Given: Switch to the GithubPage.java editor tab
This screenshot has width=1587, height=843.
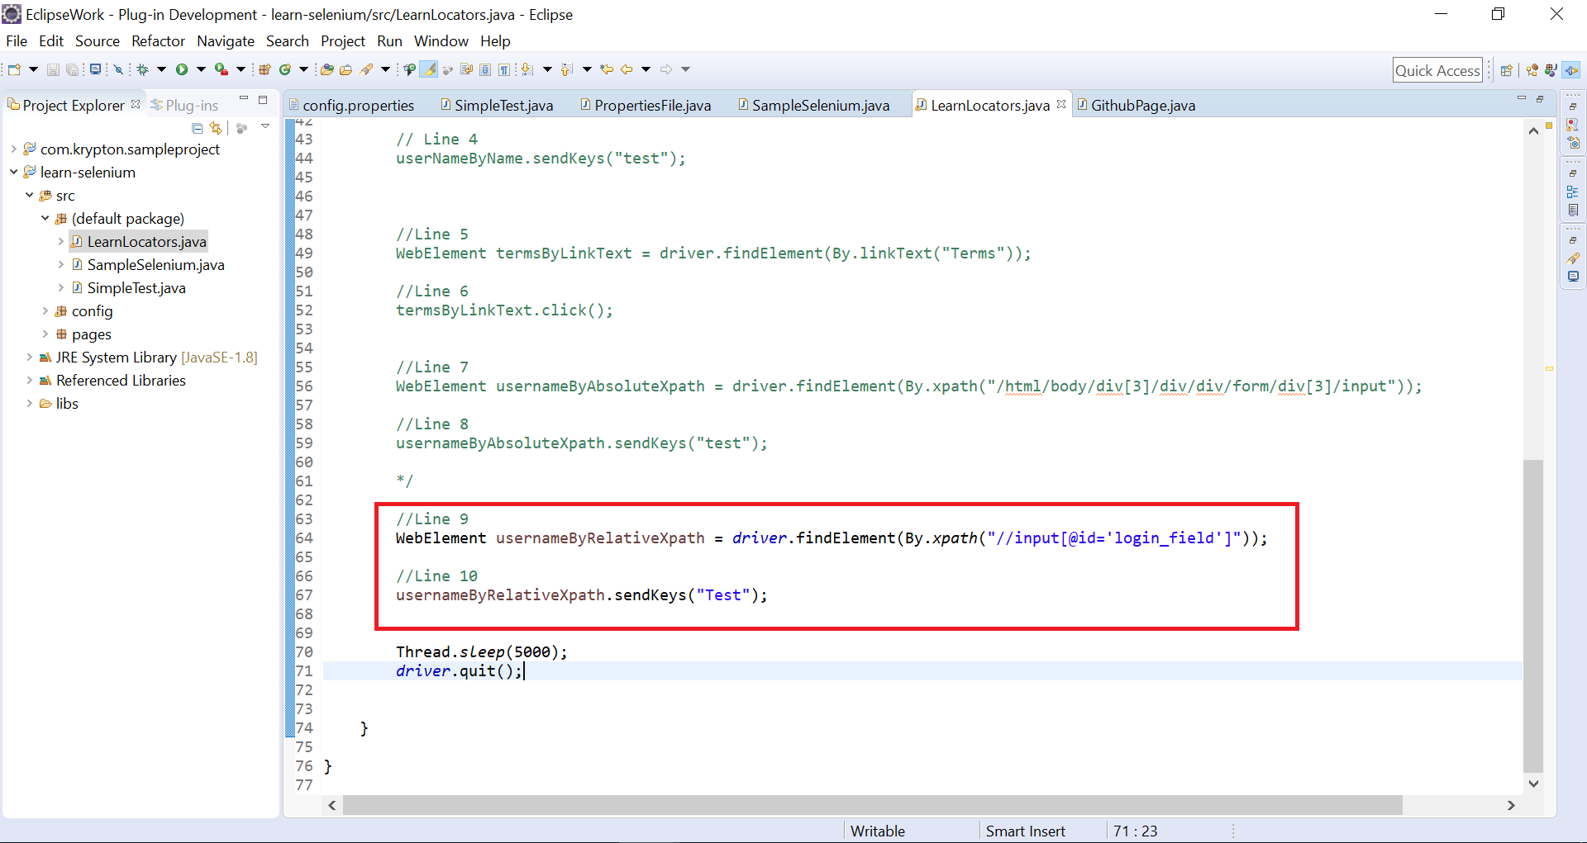Looking at the screenshot, I should click(1135, 105).
